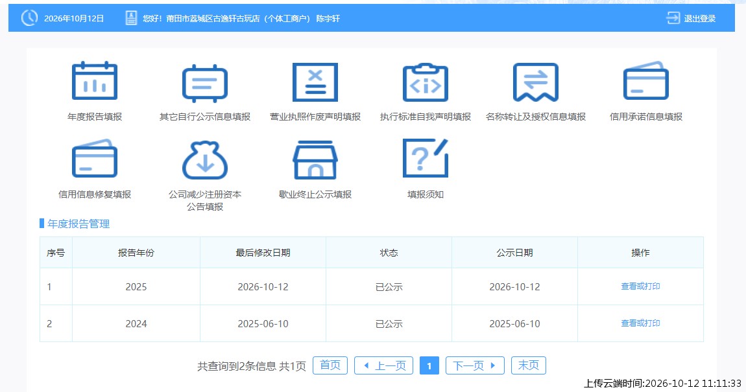Click the 公司减少注册资本公告填报 label
This screenshot has width=746, height=392.
(205, 200)
